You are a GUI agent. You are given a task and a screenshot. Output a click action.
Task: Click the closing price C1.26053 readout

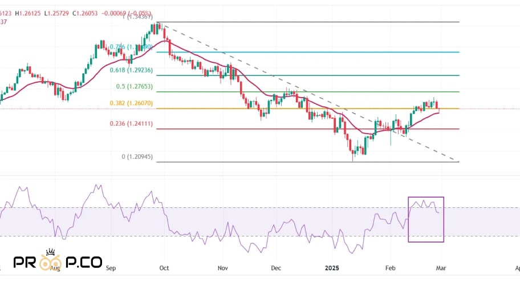(x=85, y=13)
